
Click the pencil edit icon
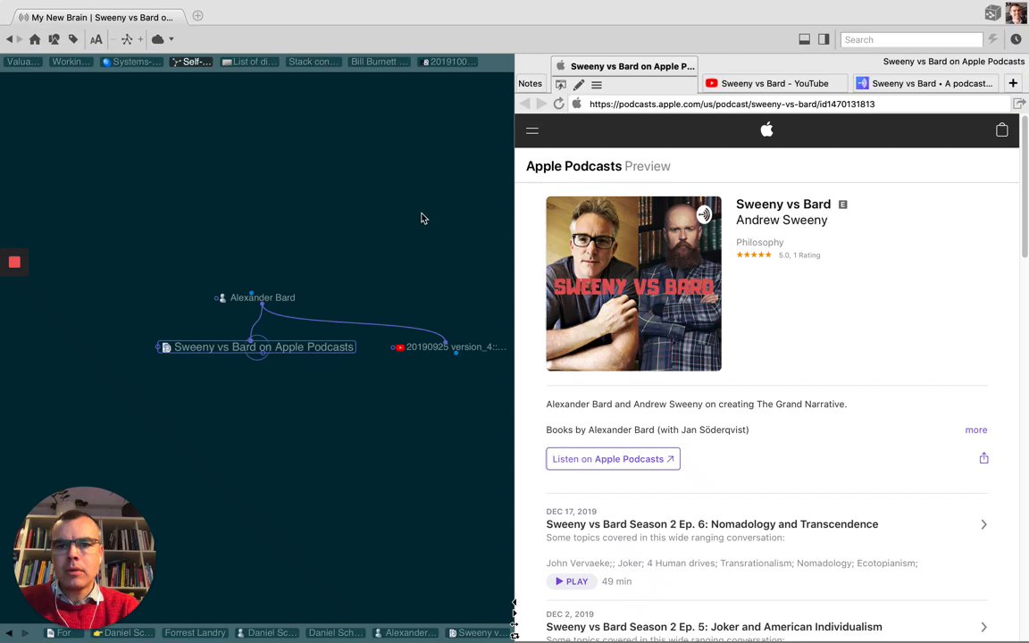pyautogui.click(x=578, y=85)
